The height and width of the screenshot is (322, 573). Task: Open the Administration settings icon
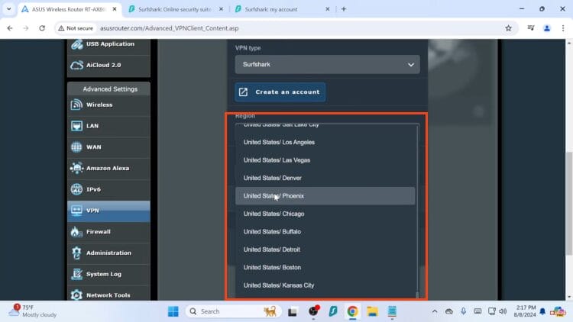76,253
